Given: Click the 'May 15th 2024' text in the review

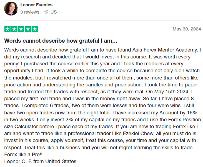Looking at the screenshot, I should point(172,92).
